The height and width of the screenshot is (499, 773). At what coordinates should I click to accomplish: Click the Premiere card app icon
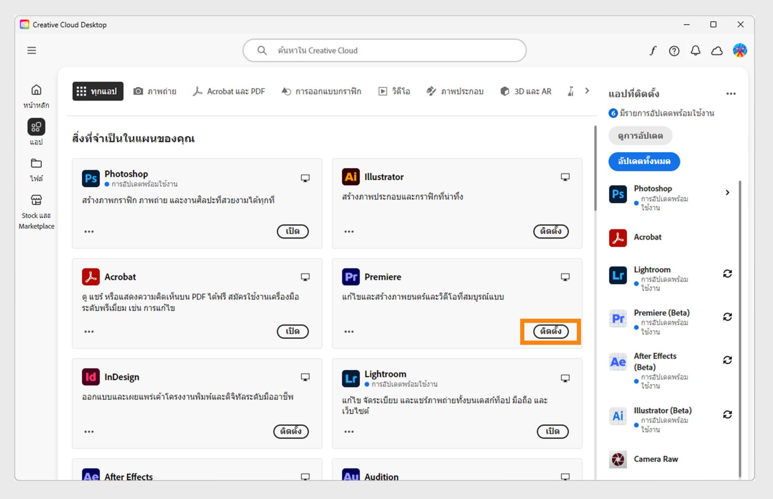[x=351, y=277]
